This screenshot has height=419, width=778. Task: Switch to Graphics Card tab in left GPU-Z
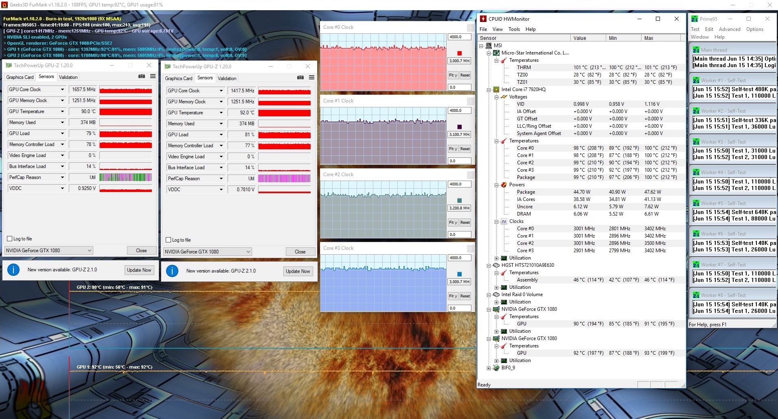pyautogui.click(x=20, y=77)
